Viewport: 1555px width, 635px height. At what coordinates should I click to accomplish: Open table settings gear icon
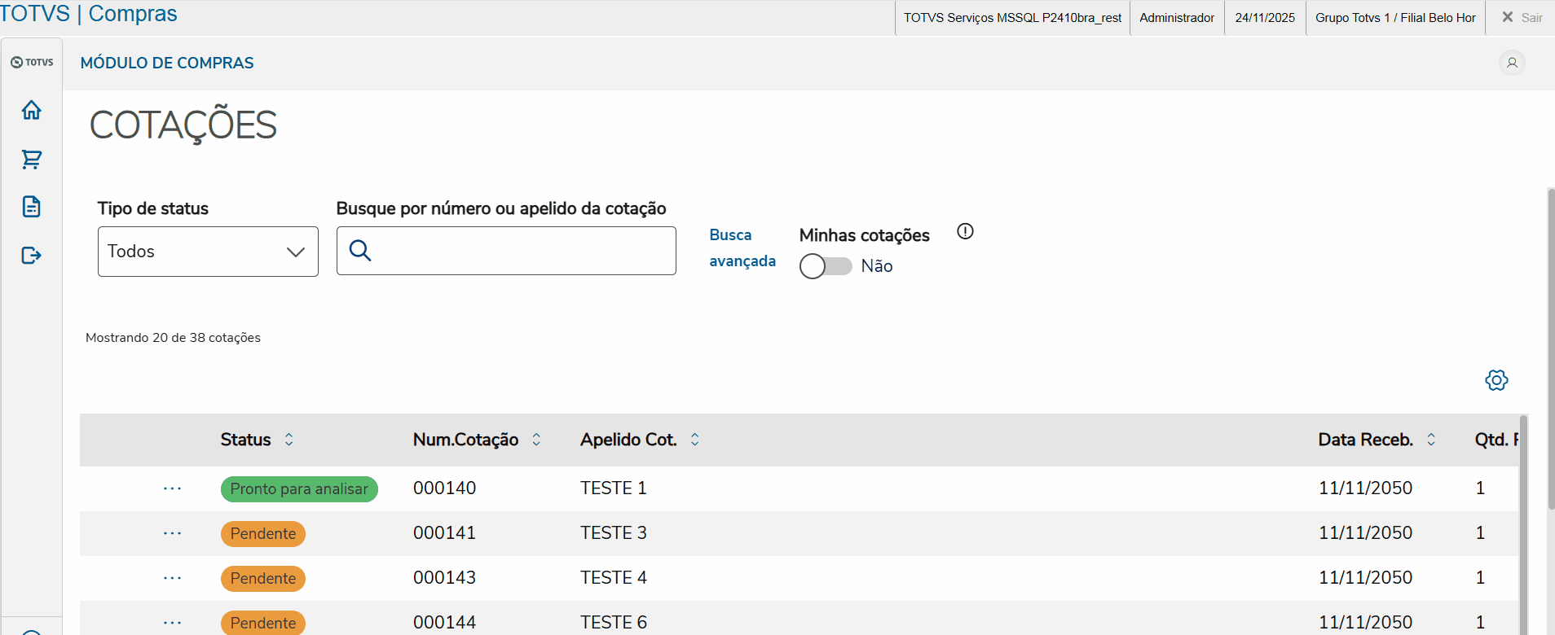(1496, 380)
